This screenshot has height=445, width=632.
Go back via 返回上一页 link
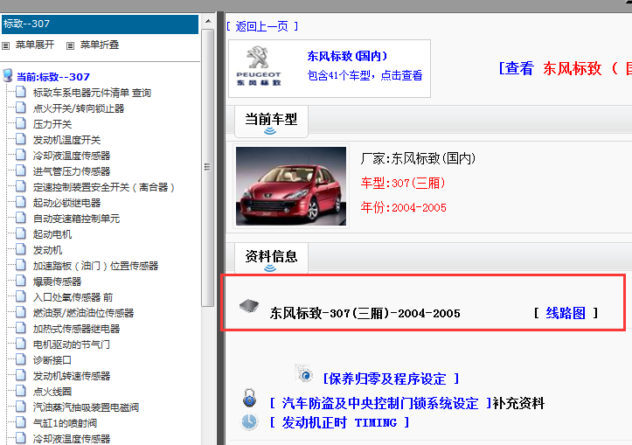pyautogui.click(x=262, y=26)
